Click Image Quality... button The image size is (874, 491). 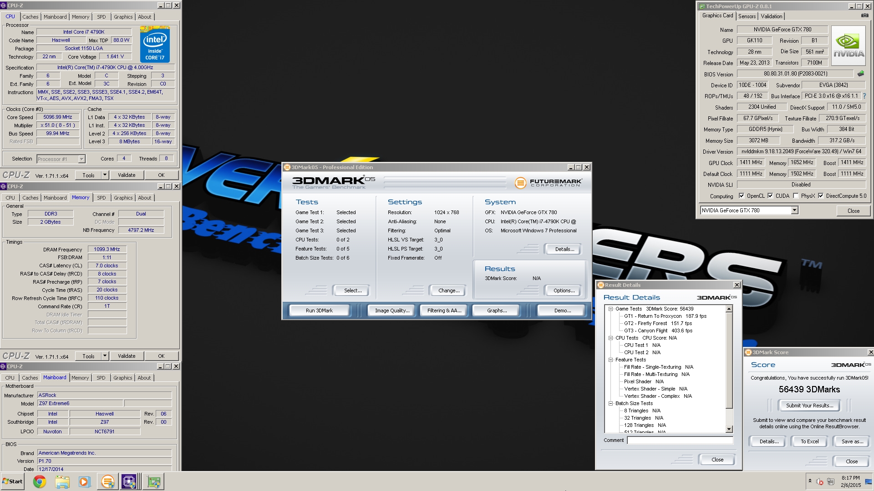point(392,311)
